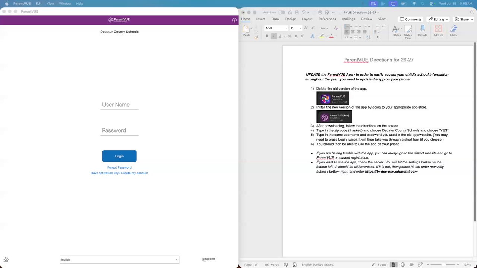Image resolution: width=477 pixels, height=268 pixels.
Task: Open the Edit menu in menu bar
Action: pos(38,3)
